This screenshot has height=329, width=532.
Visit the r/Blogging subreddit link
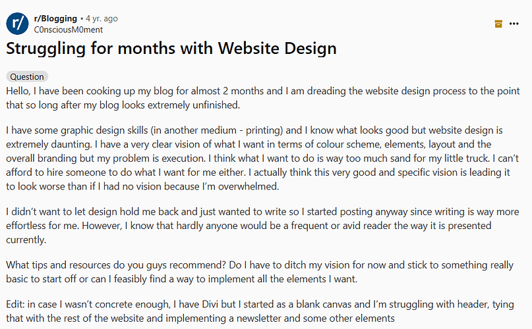[55, 18]
